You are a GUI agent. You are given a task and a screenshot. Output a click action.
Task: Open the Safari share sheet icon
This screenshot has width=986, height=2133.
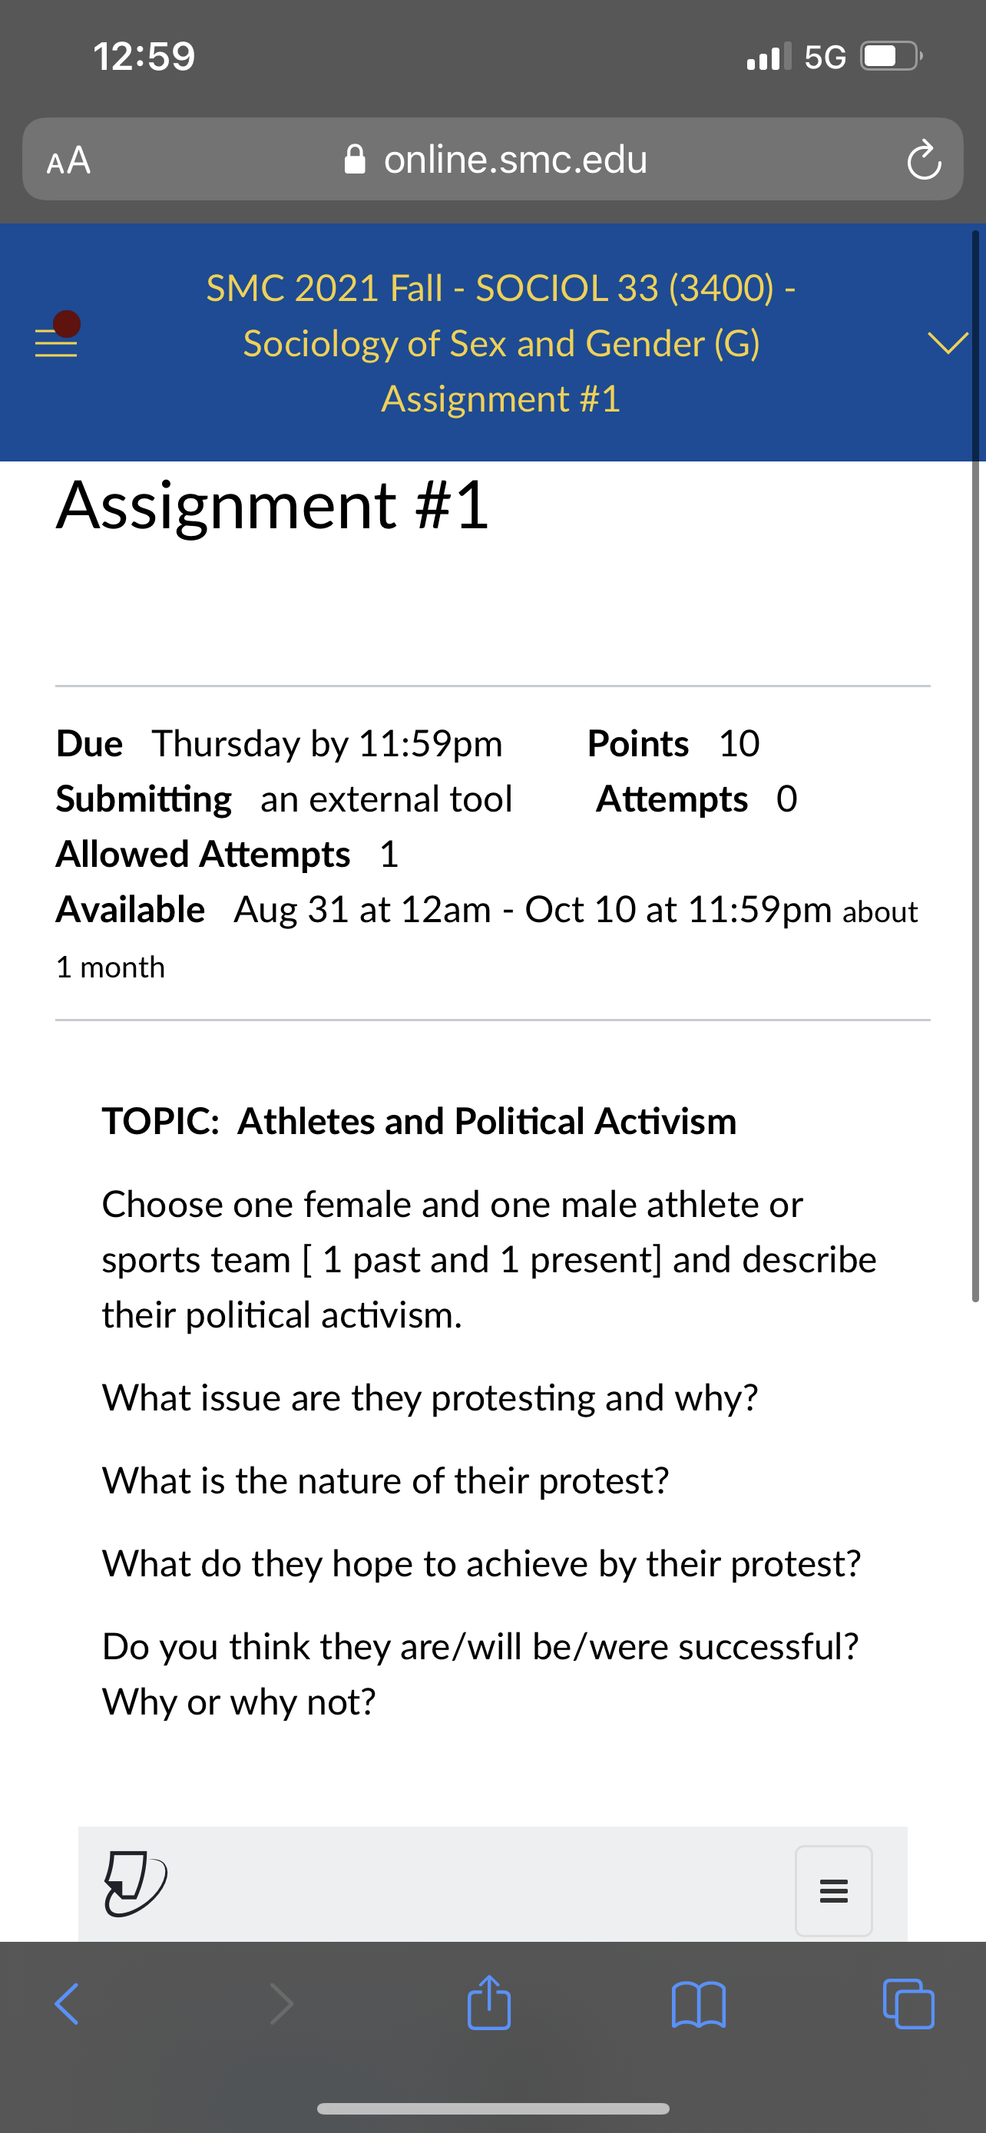coord(488,2002)
